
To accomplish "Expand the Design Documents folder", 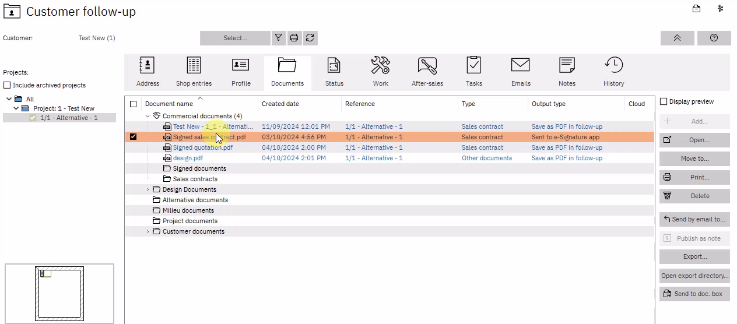I will tap(148, 189).
